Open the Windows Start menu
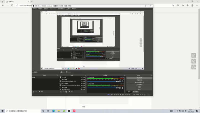This screenshot has height=113, width=200. click(x=2, y=111)
